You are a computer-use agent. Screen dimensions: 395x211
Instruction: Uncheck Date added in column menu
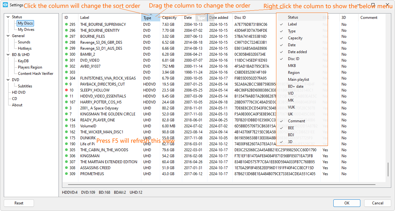297,52
